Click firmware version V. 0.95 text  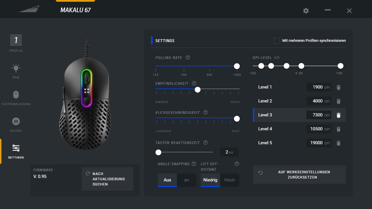click(40, 176)
